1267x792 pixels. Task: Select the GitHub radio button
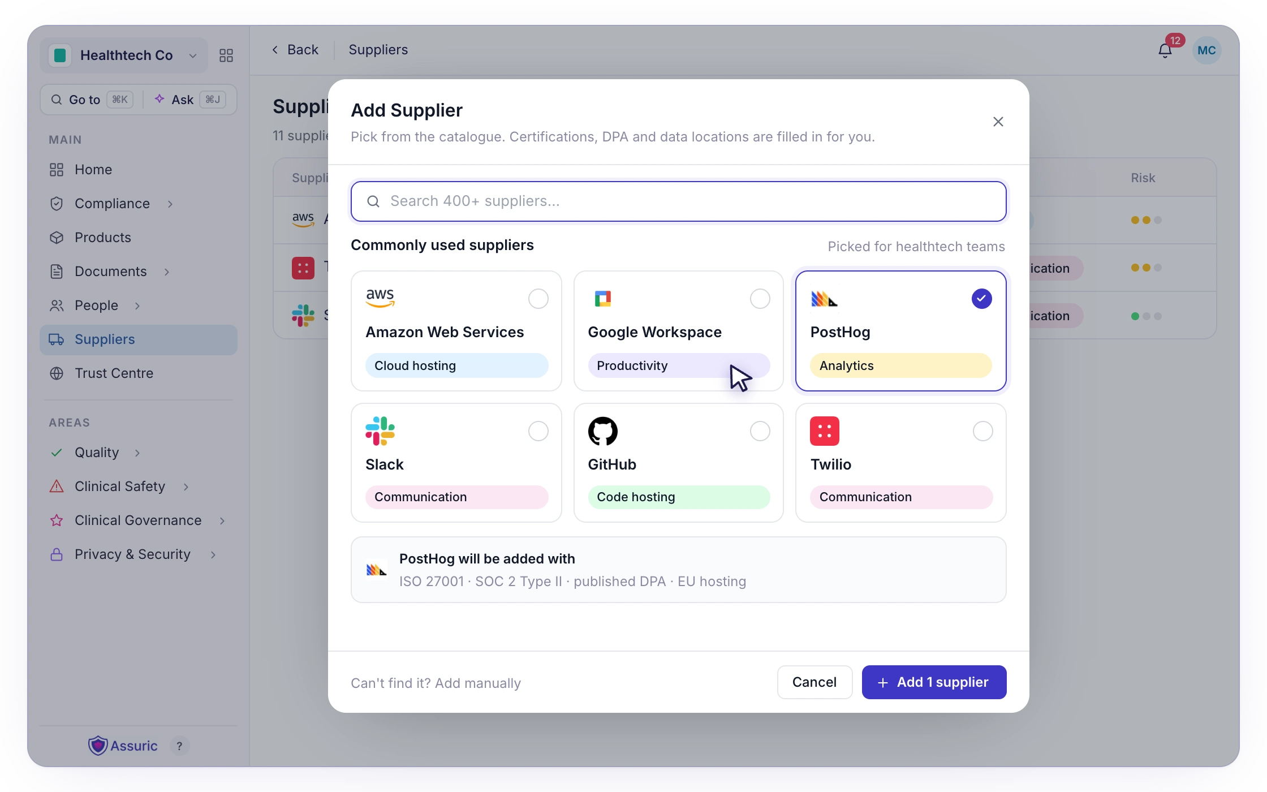pyautogui.click(x=760, y=431)
